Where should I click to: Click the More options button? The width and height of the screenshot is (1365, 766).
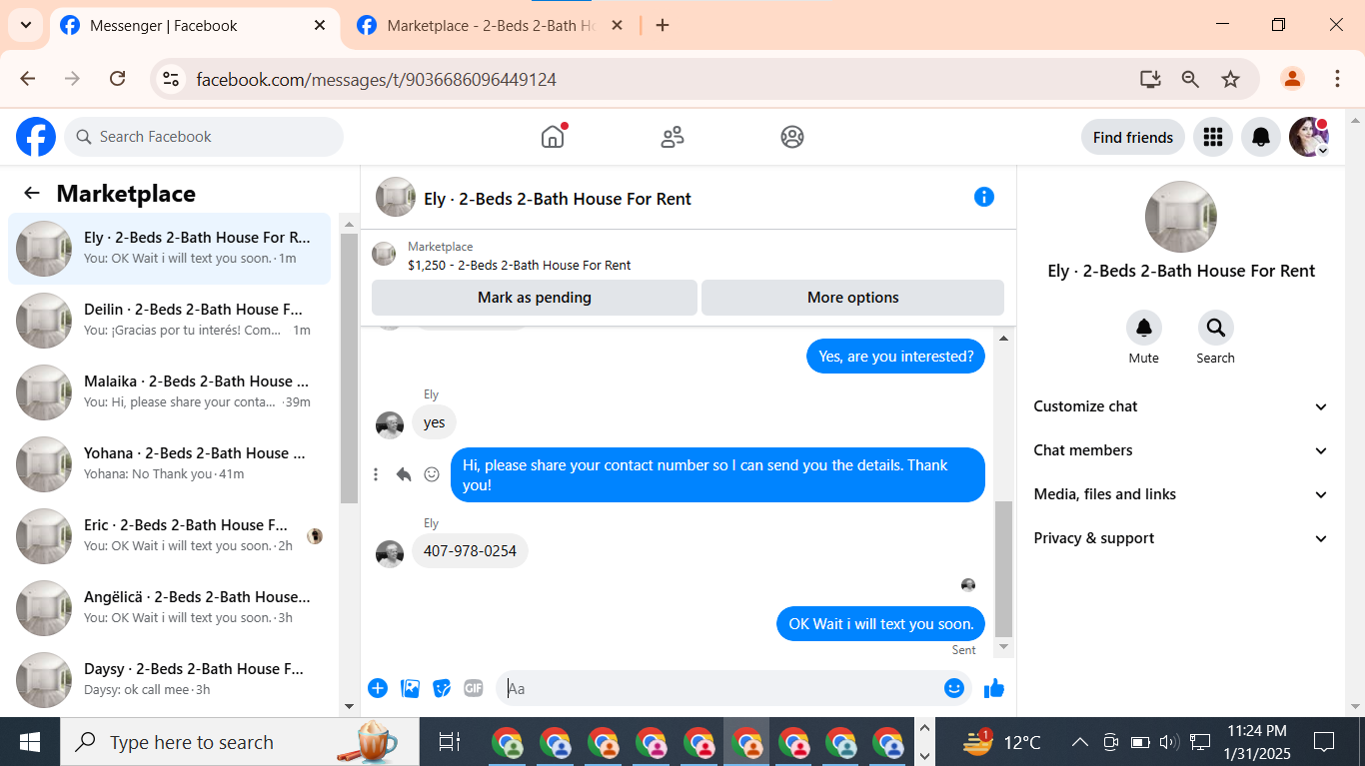[853, 298]
